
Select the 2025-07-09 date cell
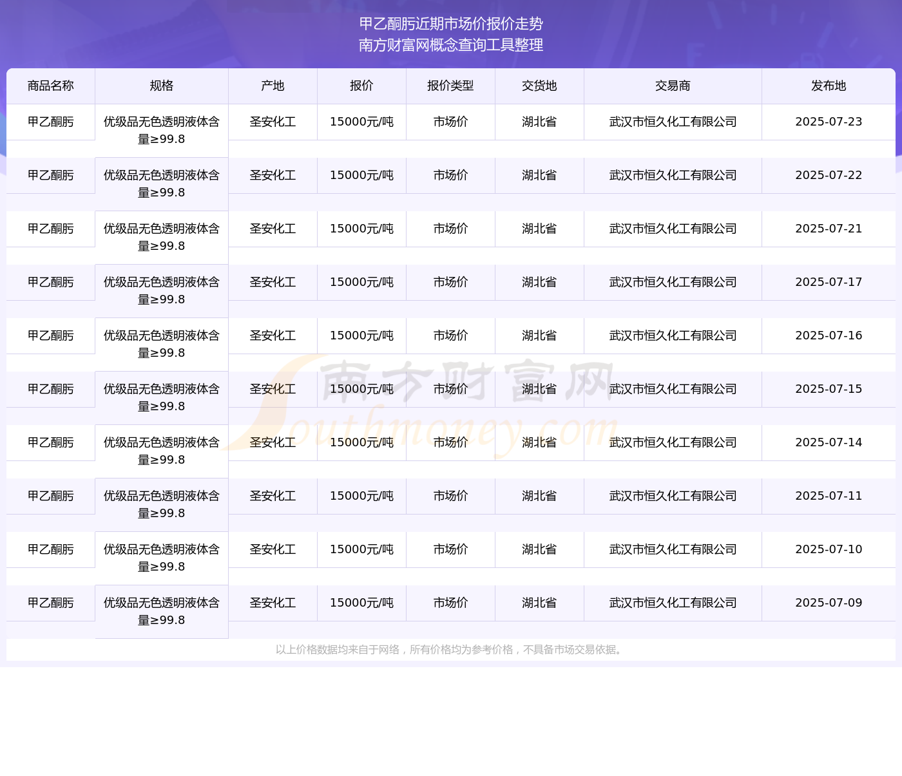pos(829,603)
